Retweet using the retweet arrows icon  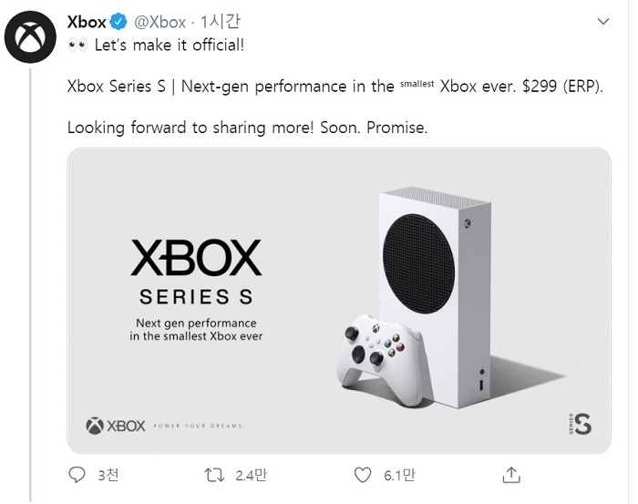[213, 475]
